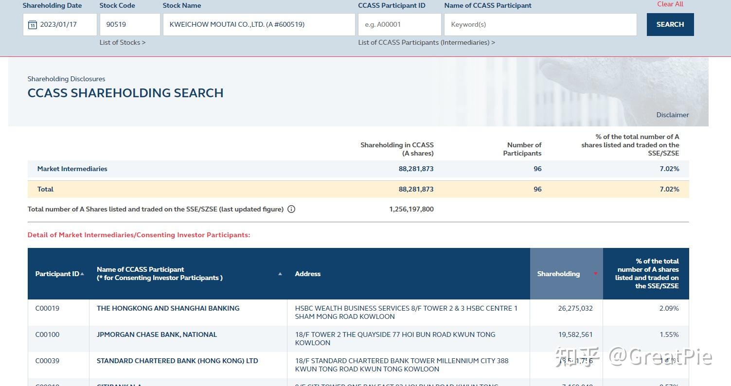Image resolution: width=731 pixels, height=386 pixels.
Task: Focus the Name of CCASS Participant keyword field
Action: tap(540, 24)
